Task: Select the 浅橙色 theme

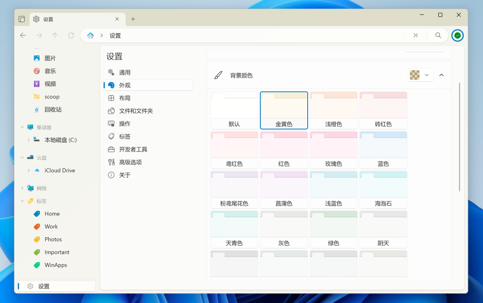Action: click(x=334, y=110)
